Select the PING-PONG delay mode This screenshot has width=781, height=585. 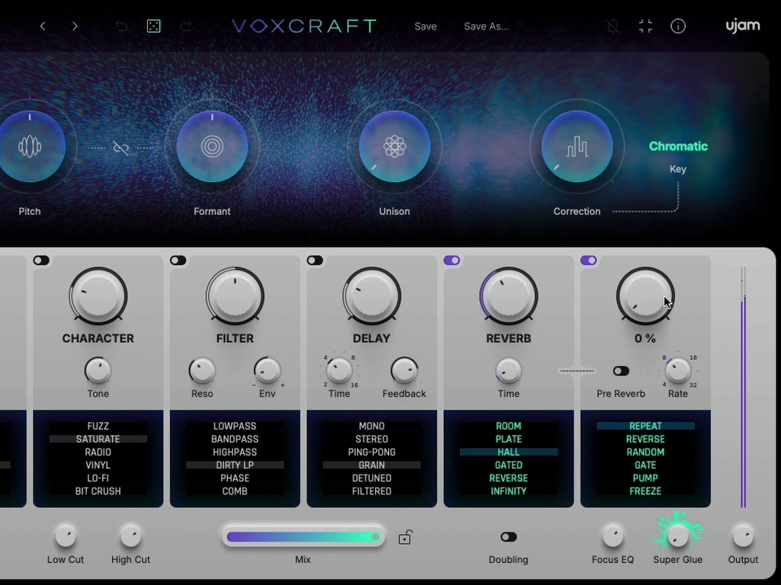click(x=371, y=452)
